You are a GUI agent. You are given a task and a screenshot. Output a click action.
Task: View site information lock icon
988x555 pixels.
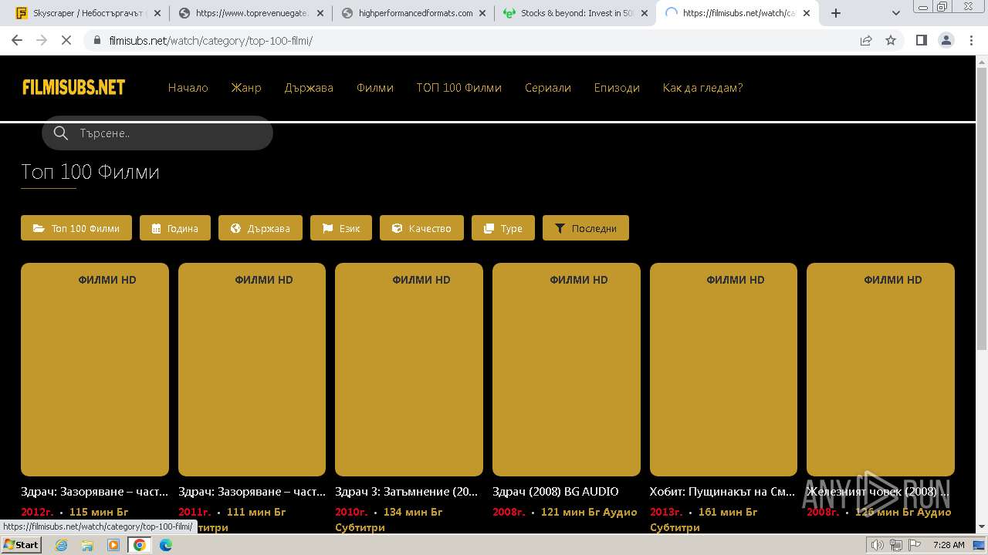(97, 40)
